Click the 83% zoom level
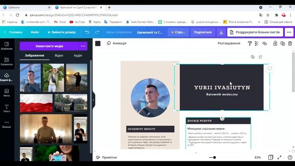This screenshot has height=166, width=295. 258,157
